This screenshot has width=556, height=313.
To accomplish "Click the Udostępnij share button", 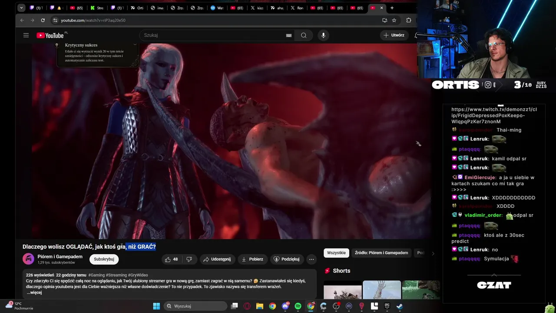I will (x=217, y=259).
